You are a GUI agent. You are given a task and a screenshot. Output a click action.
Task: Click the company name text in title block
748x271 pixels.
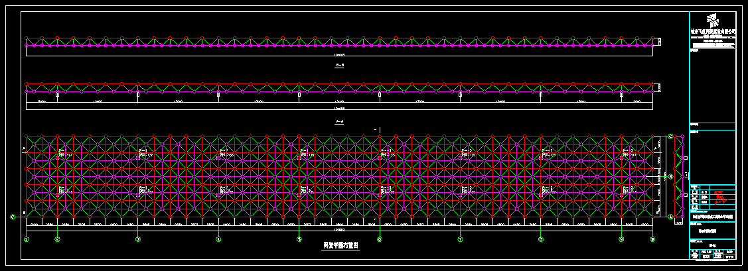coord(713,30)
